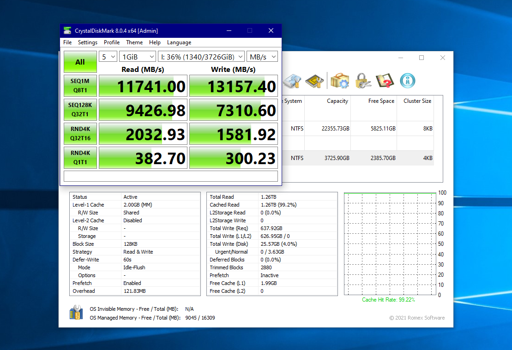Click the CrystalDiskMark title bar app icon
512x350 pixels.
pyautogui.click(x=67, y=30)
